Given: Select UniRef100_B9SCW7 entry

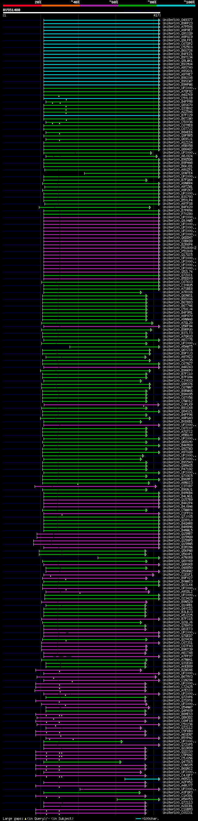Looking at the screenshot, I should click(178, 81).
